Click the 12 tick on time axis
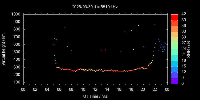Image resolution: width=200 pixels, height=100 pixels. pos(95,89)
